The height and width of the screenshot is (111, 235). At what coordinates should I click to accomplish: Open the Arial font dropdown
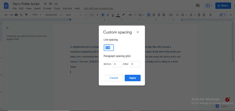click(74, 15)
